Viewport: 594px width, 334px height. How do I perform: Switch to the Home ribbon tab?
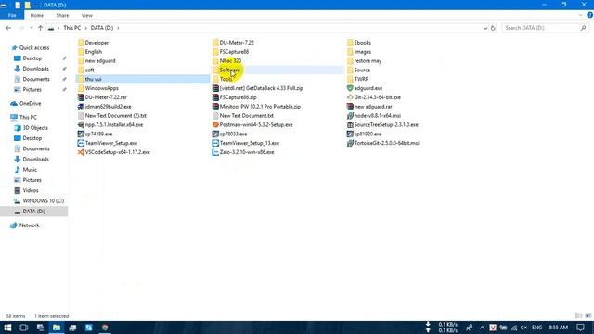[x=37, y=15]
